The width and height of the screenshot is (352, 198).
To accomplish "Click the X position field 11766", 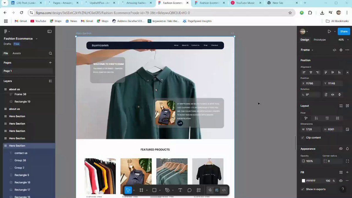I will pos(311,83).
